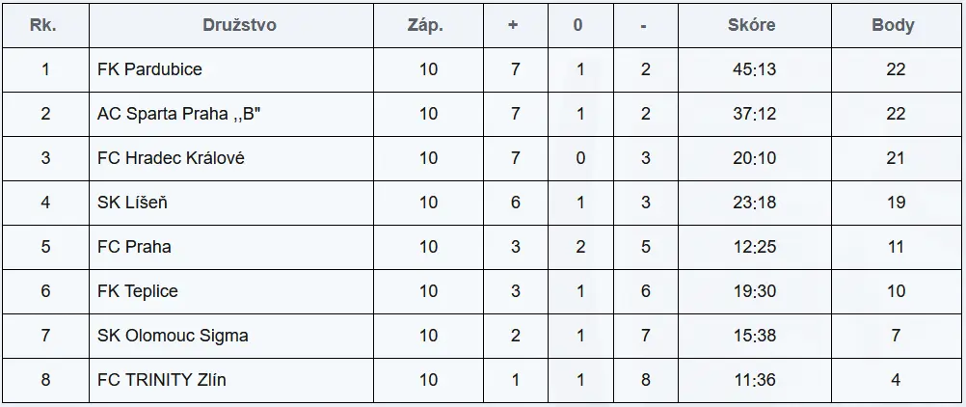Select FC Hradec Králové team name
The height and width of the screenshot is (407, 966).
click(x=171, y=158)
